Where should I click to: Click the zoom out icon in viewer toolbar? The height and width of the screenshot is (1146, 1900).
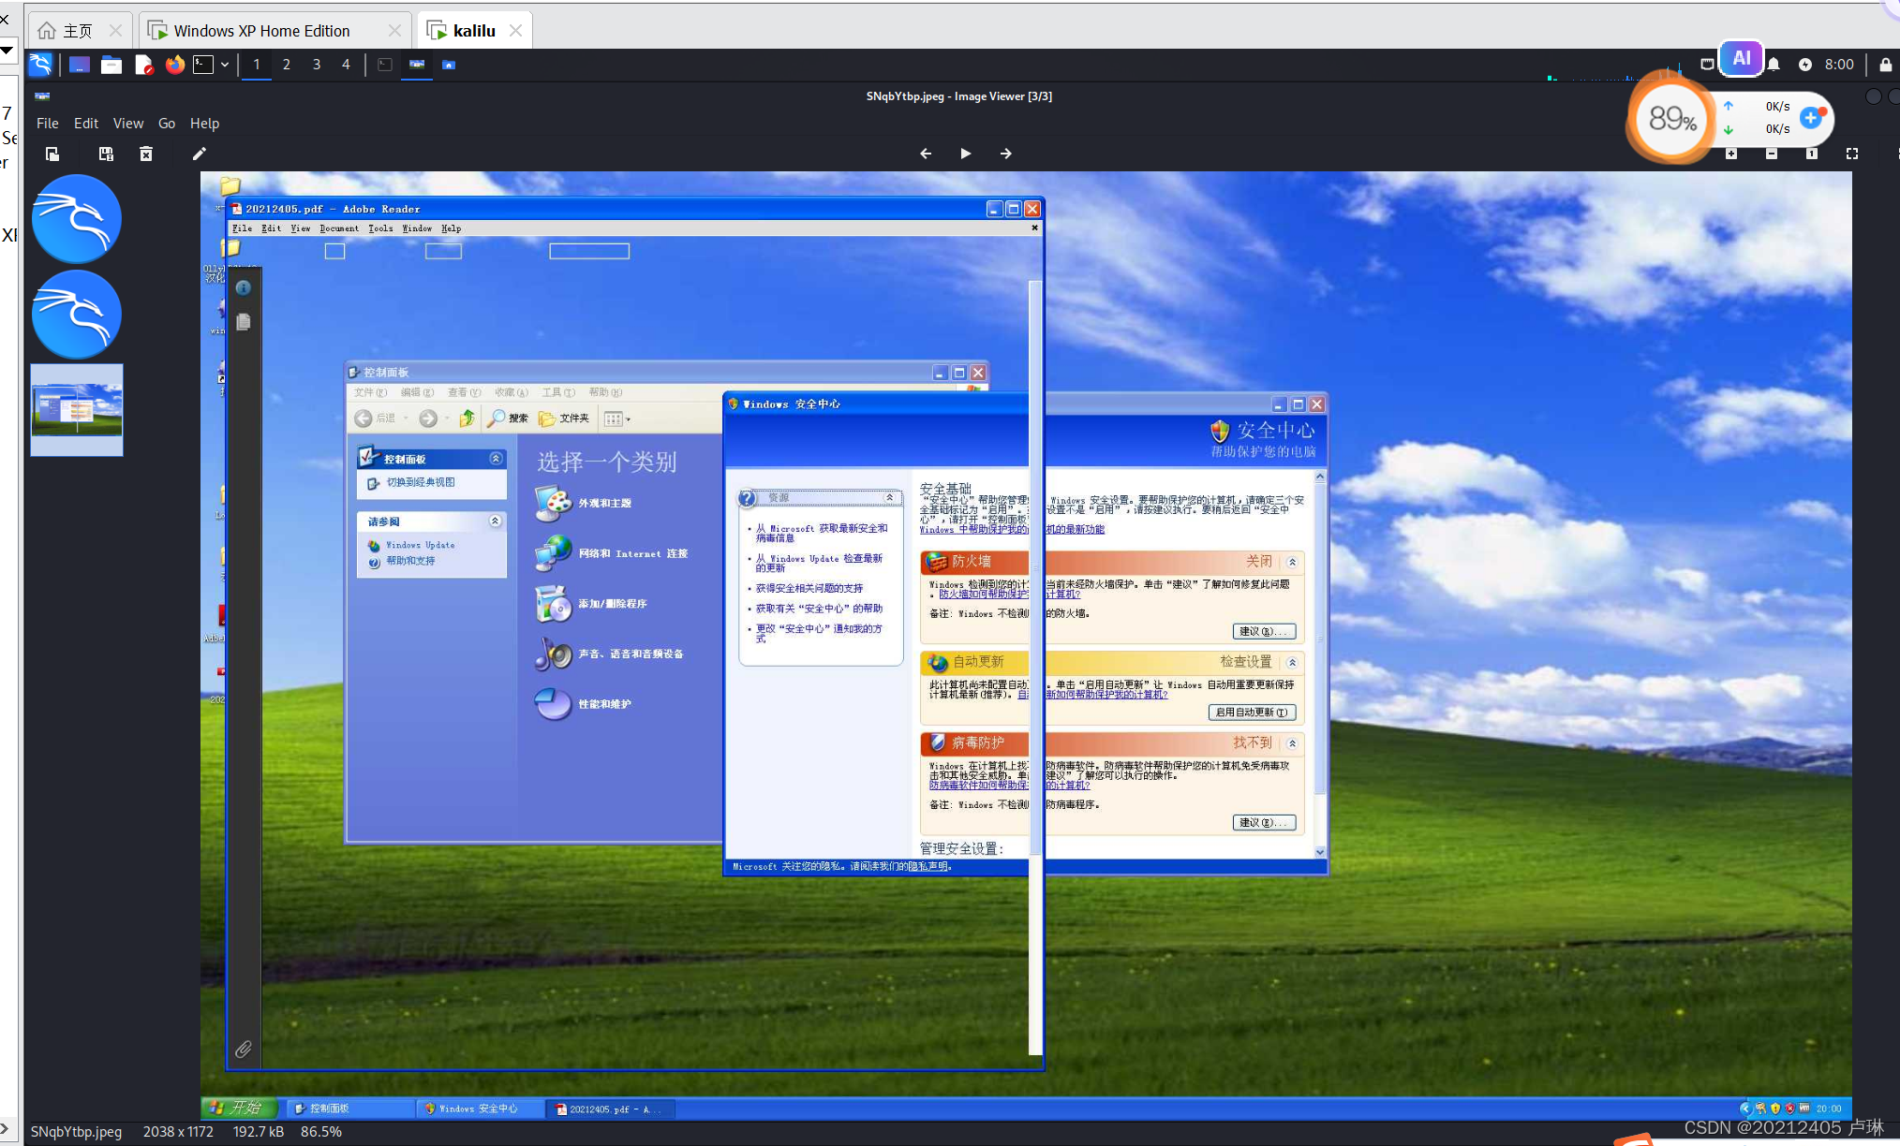click(x=1772, y=154)
